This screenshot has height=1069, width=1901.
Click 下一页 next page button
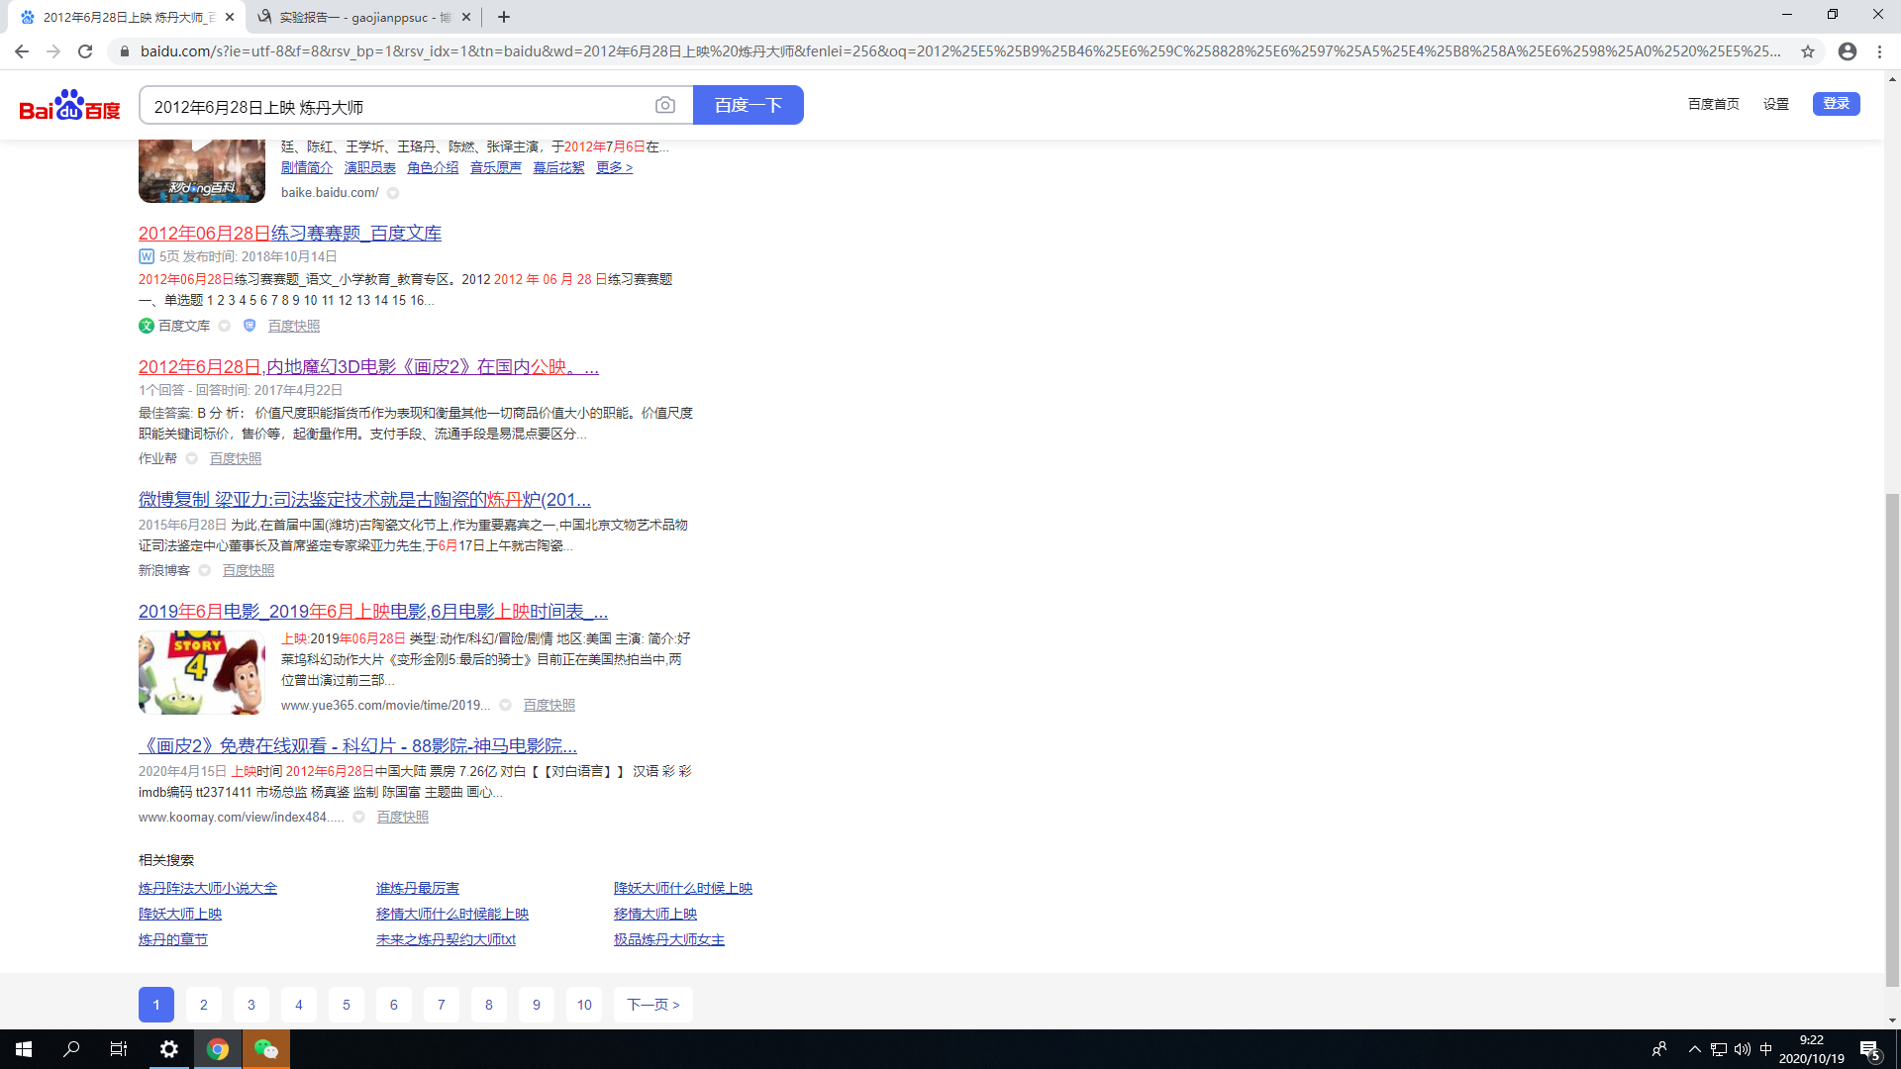[652, 1005]
